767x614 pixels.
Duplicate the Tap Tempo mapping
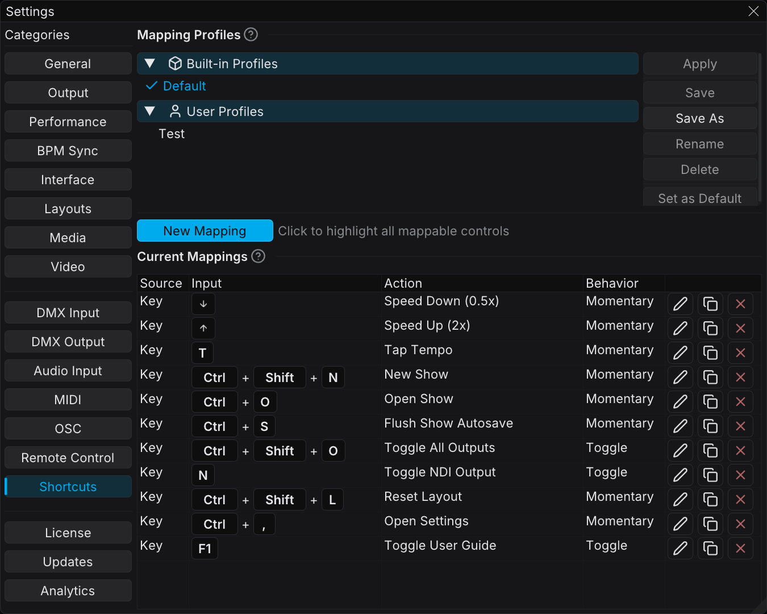click(x=710, y=353)
